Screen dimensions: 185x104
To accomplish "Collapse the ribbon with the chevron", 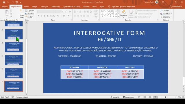I will click(x=183, y=20).
